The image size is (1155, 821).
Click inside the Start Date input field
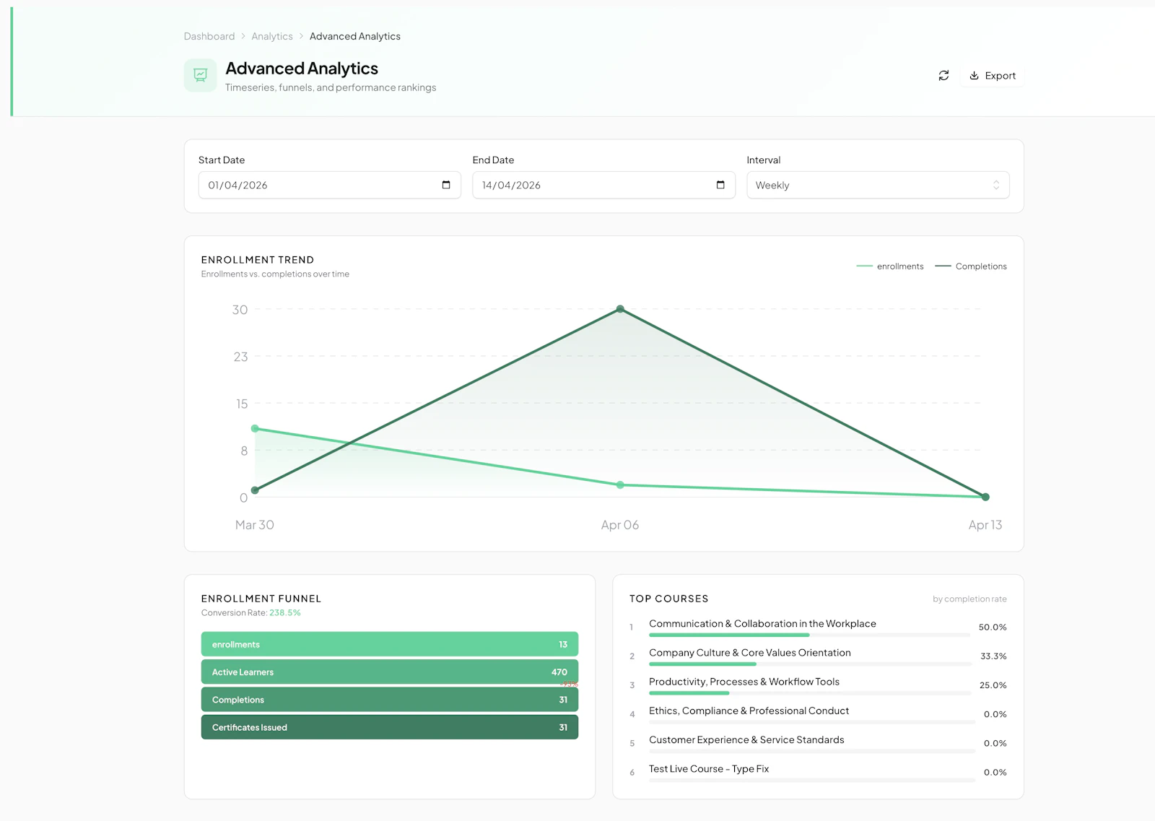click(x=310, y=185)
